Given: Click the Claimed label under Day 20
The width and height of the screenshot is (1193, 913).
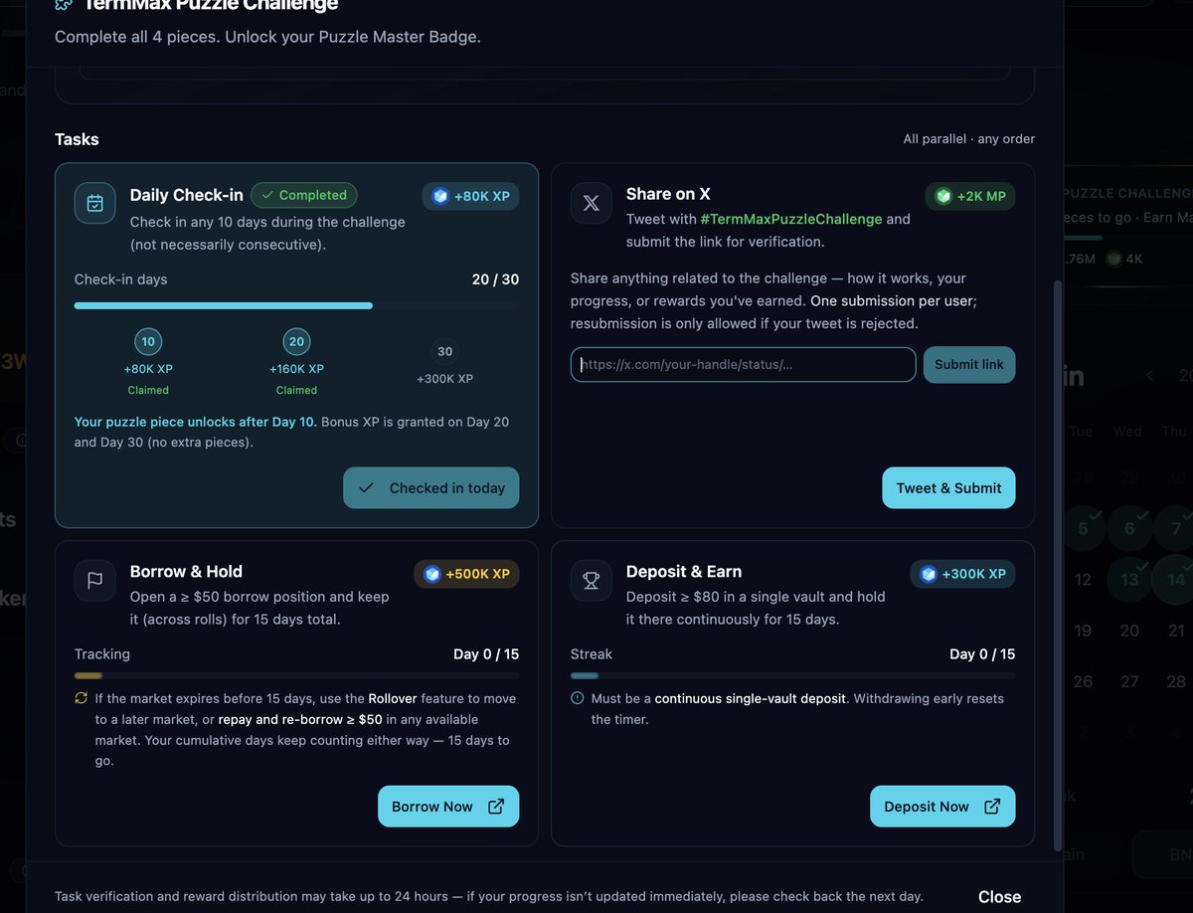Looking at the screenshot, I should (x=296, y=390).
